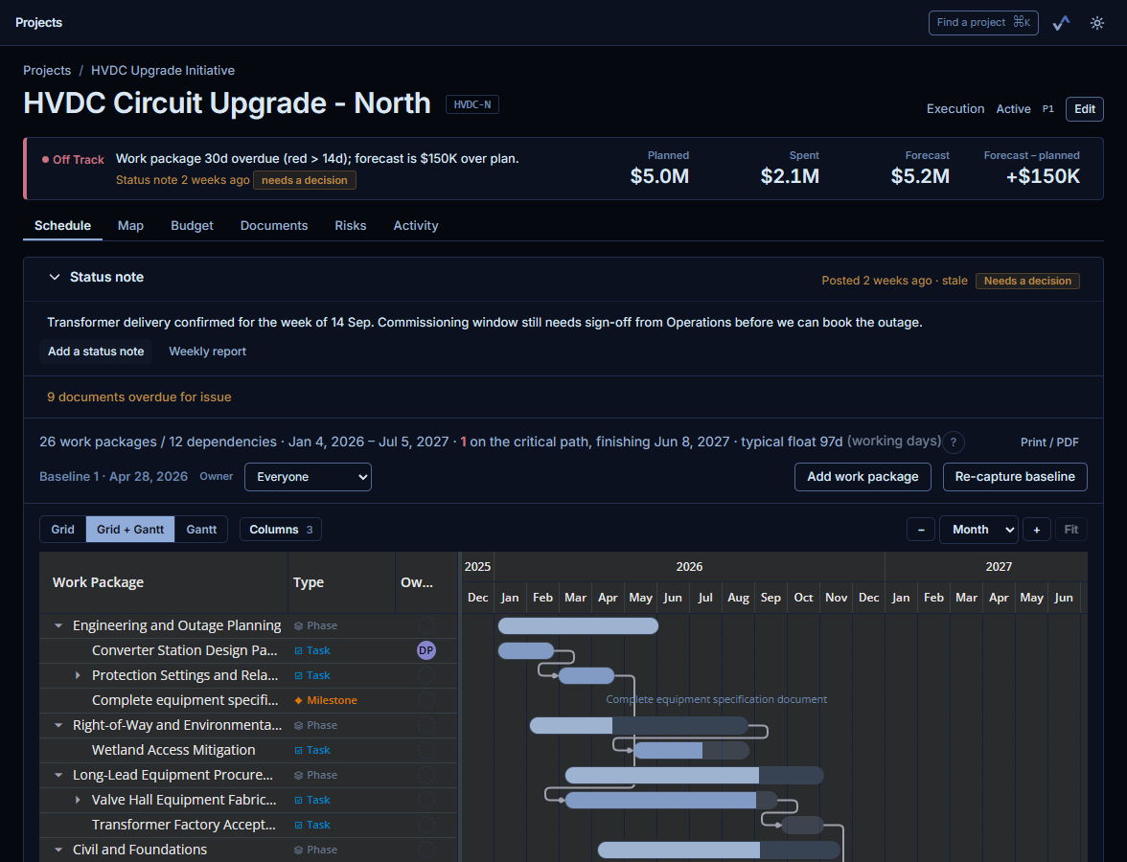This screenshot has height=862, width=1127.
Task: Select Complete equipment specification milestone row
Action: click(x=249, y=700)
